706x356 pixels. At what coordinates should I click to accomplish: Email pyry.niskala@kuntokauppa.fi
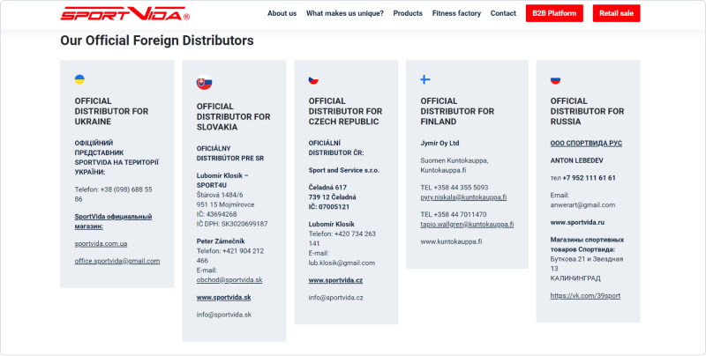pos(463,197)
